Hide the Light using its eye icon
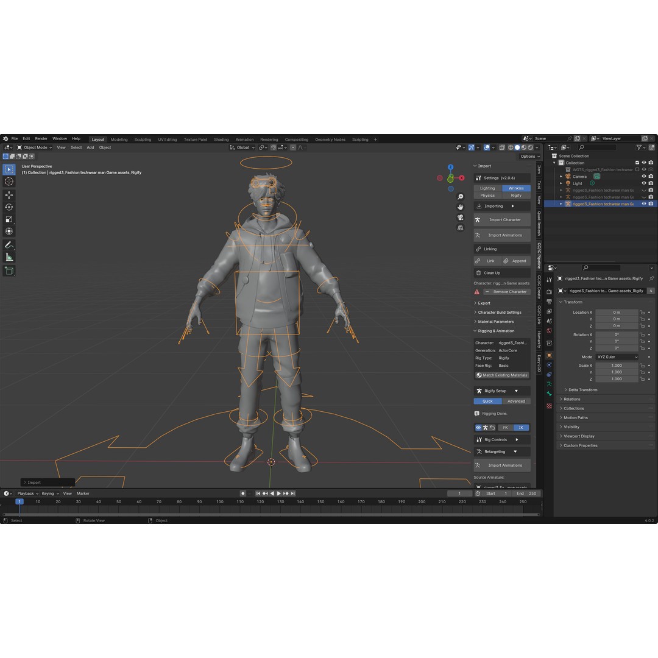 [644, 183]
